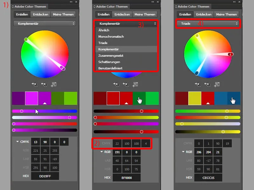The image size is (254, 190).
Task: Collapse middle panel with double-arrow icon
Action: tap(153, 2)
